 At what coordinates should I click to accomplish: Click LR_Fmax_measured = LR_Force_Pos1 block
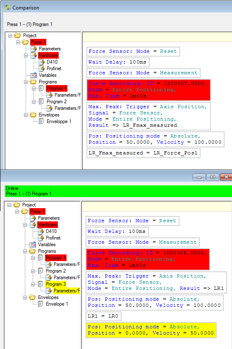(144, 153)
